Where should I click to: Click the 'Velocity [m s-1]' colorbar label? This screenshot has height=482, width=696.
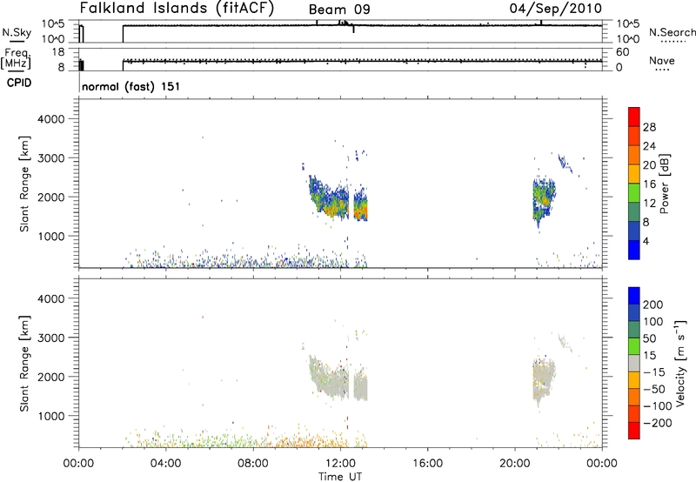(679, 363)
